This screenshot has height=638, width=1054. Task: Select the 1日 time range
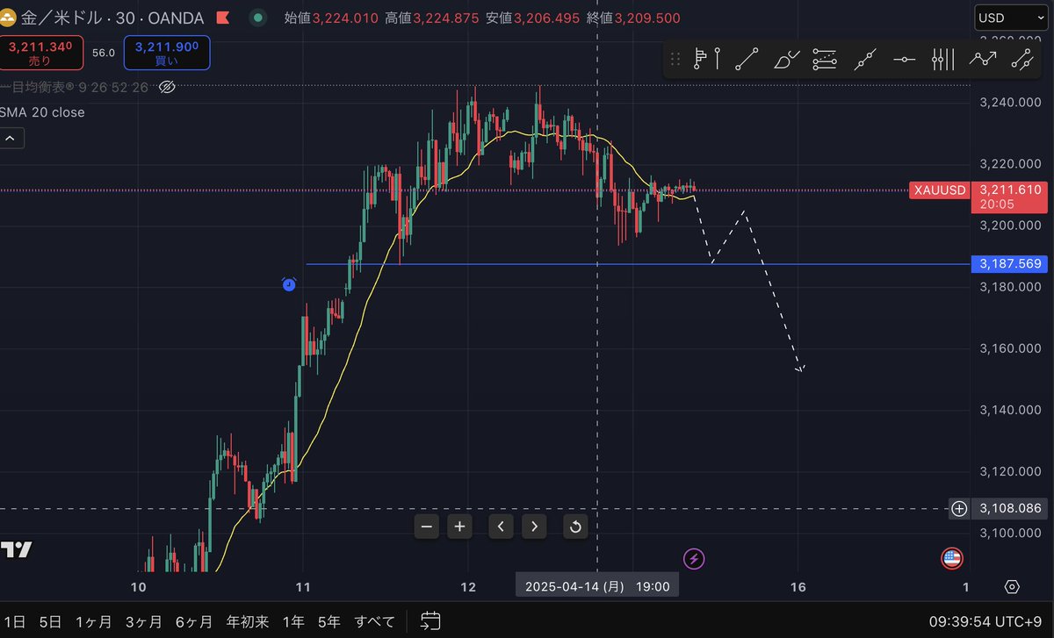click(13, 621)
